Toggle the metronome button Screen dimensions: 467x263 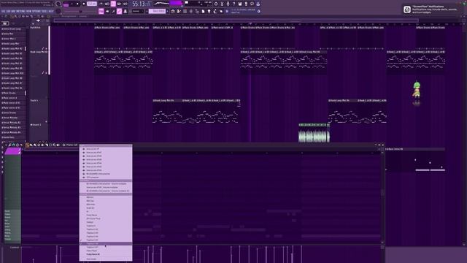(101, 4)
